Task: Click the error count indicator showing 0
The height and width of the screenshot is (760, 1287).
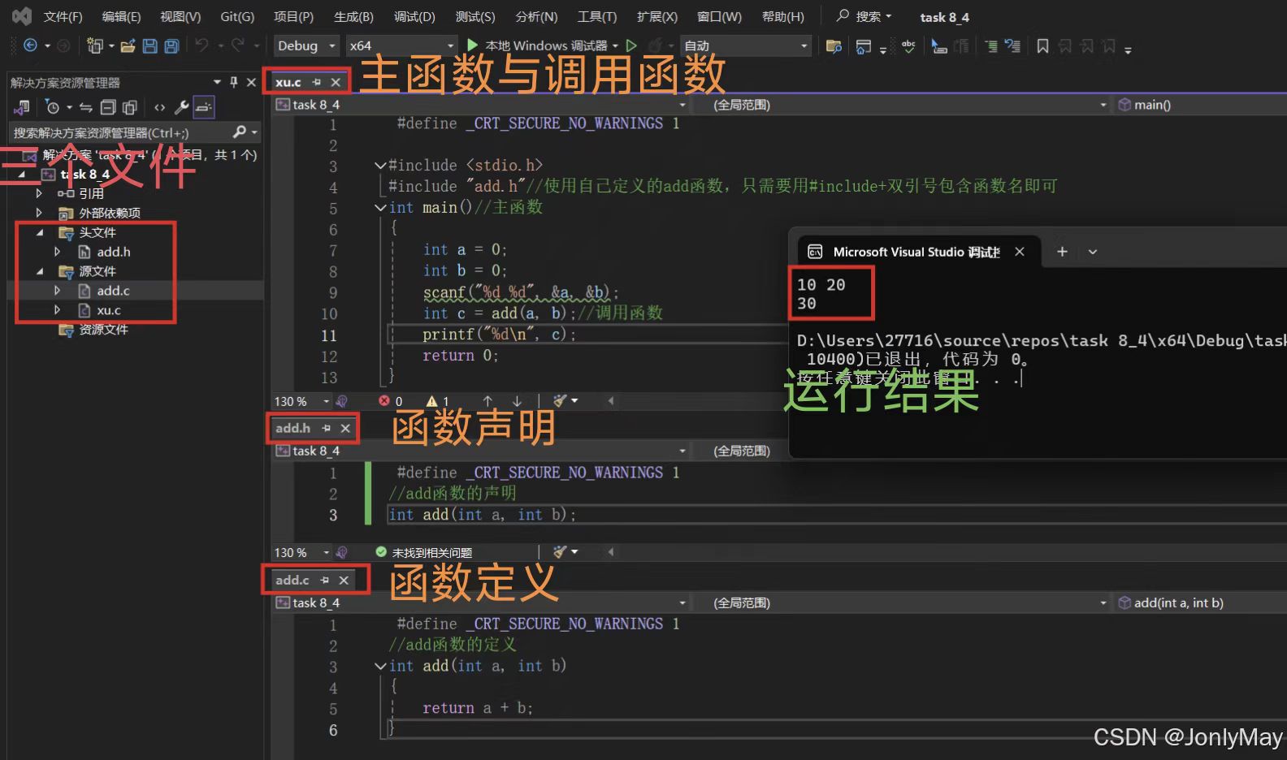Action: [391, 401]
